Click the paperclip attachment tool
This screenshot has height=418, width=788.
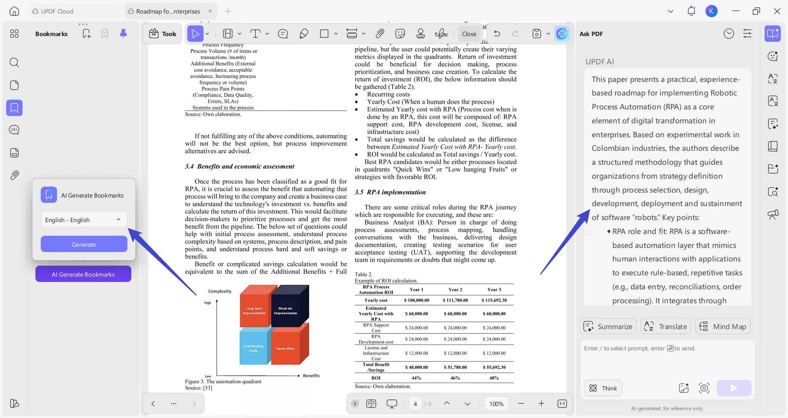click(x=380, y=34)
